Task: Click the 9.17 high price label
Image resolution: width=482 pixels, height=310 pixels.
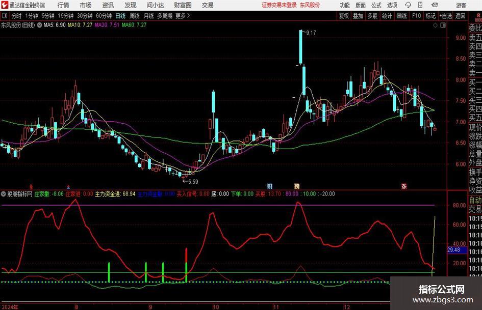Action: 311,33
